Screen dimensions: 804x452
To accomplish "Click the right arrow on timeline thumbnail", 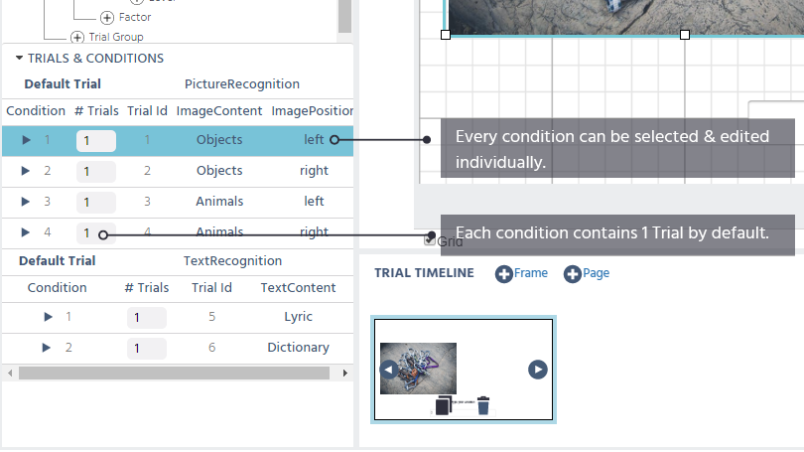I will coord(538,370).
